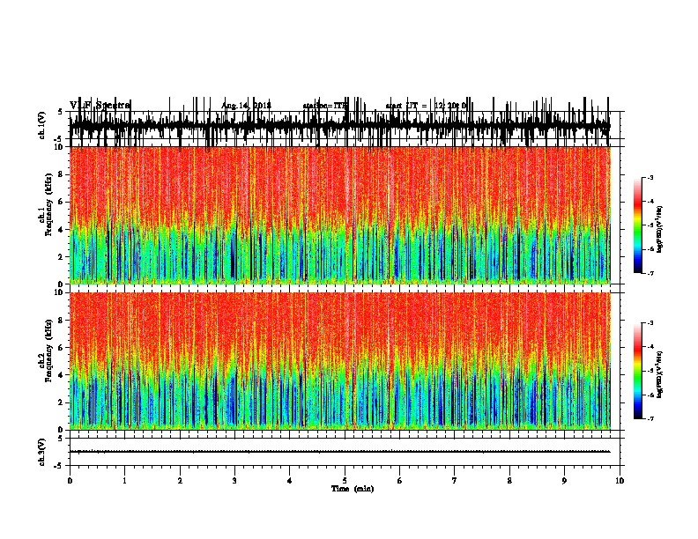Click the 'VLF Spectra' title text
Viewport: 698px width, 539px height.
pos(100,106)
